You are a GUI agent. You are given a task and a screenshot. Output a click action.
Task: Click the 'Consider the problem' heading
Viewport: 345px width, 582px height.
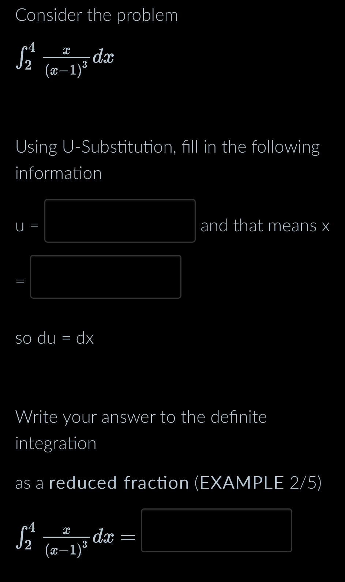click(x=97, y=15)
